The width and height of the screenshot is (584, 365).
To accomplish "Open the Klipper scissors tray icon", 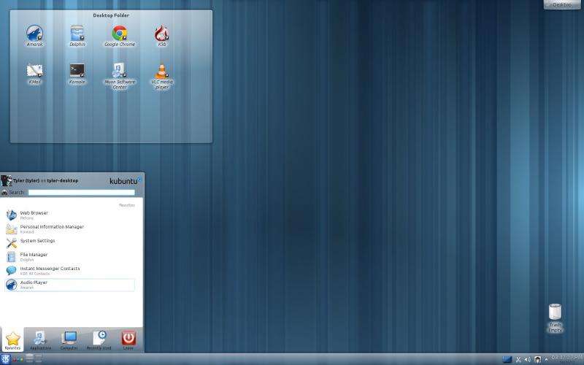I will click(518, 359).
